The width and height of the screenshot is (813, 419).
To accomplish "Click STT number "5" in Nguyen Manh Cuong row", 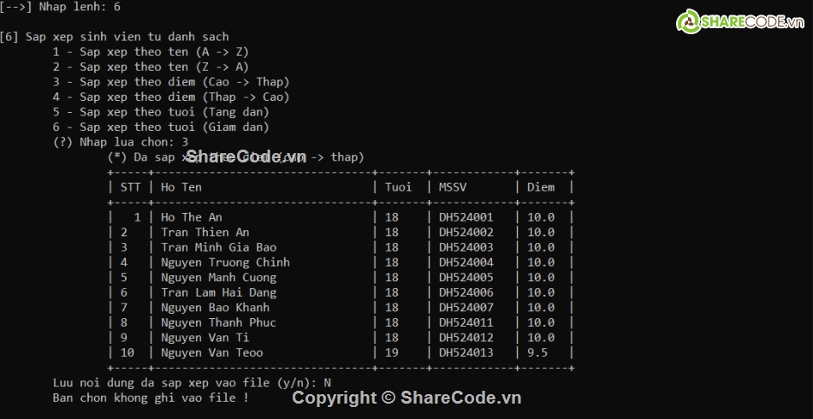I will tap(123, 277).
